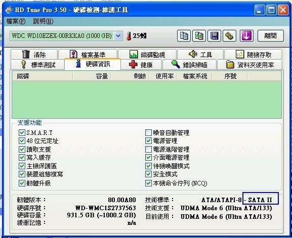Click the red cross icon on 健康 tab
Image resolution: width=292 pixels, height=238 pixels.
pyautogui.click(x=133, y=65)
